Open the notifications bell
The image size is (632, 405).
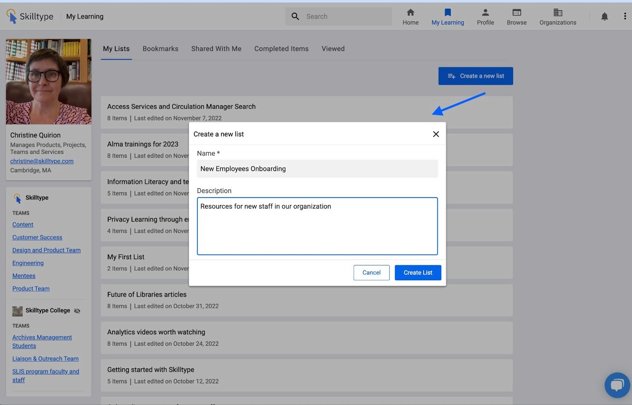click(604, 17)
